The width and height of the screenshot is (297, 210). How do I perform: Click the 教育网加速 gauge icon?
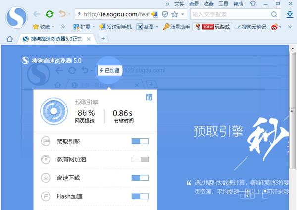click(46, 159)
